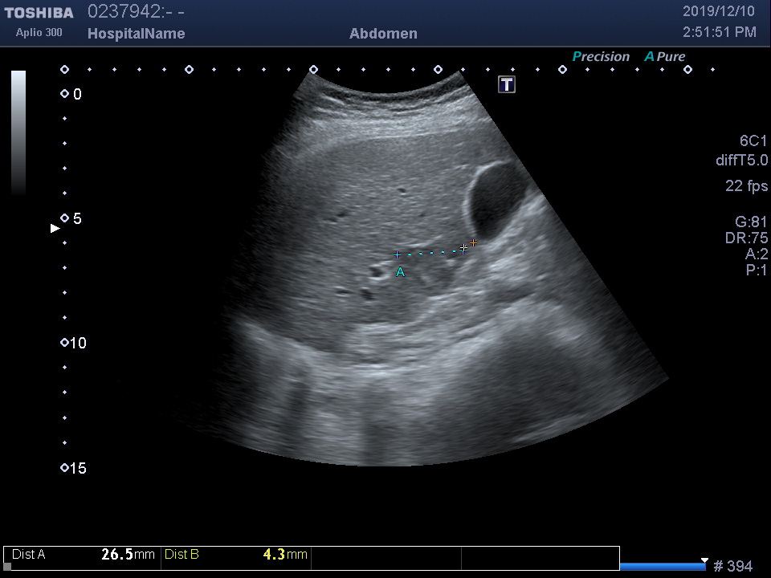Click the Dist B 4.3mm result field
The width and height of the screenshot is (771, 578).
pos(235,555)
